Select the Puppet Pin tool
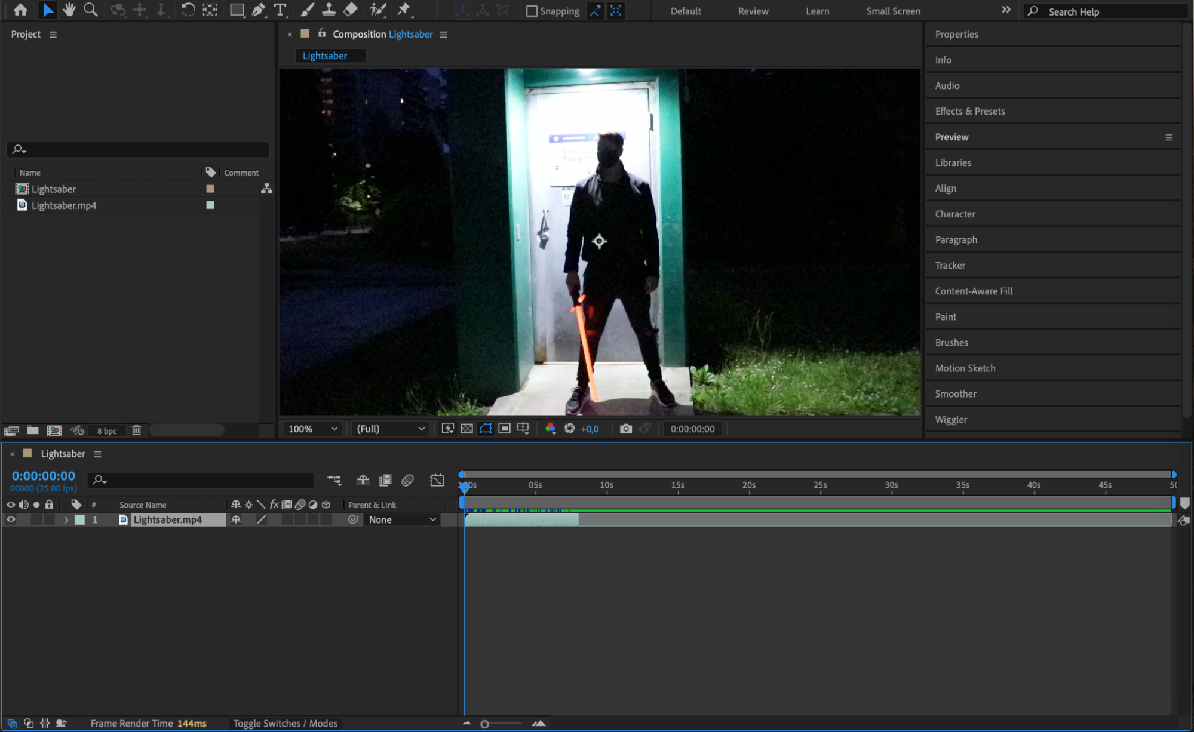Image resolution: width=1194 pixels, height=732 pixels. pyautogui.click(x=404, y=10)
